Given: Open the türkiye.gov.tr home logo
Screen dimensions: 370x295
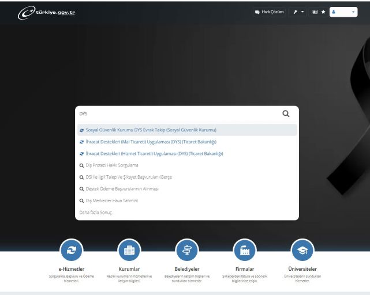Looking at the screenshot, I should pyautogui.click(x=47, y=13).
